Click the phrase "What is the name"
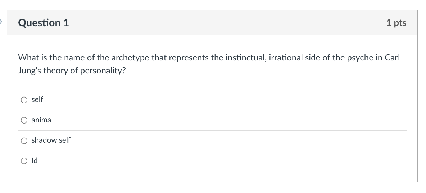 tap(42, 58)
